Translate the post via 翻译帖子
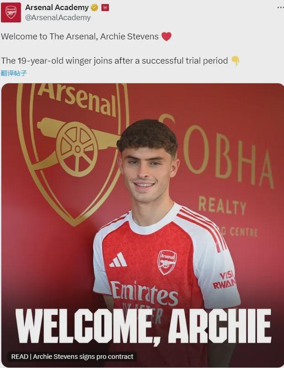This screenshot has height=368, width=284. pyautogui.click(x=14, y=73)
